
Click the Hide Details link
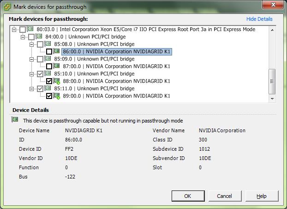tap(259, 19)
